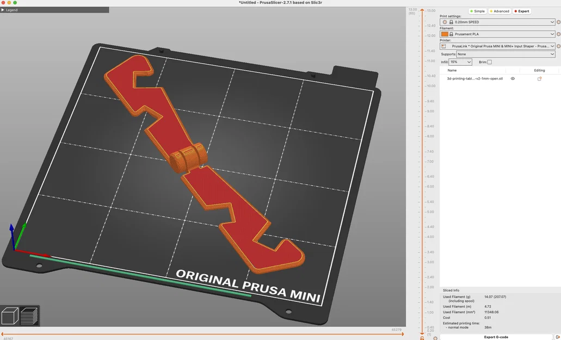The image size is (561, 340).
Task: Click the 5.00 tick on layer ruler
Action: pyautogui.click(x=430, y=212)
